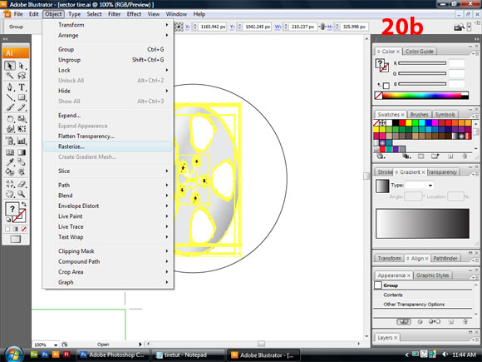Select the Symbol Sprayer tool
The height and width of the screenshot is (362, 482).
tap(10, 141)
